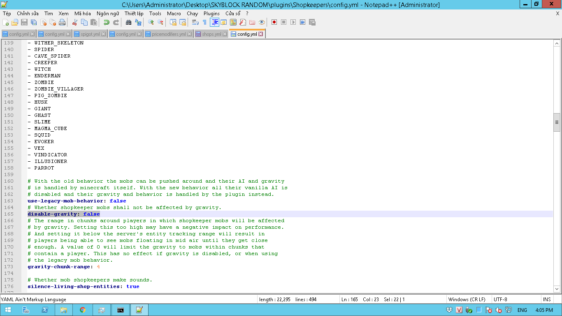The height and width of the screenshot is (316, 562).
Task: Toggle Show all characters pilcrow icon
Action: [x=204, y=22]
